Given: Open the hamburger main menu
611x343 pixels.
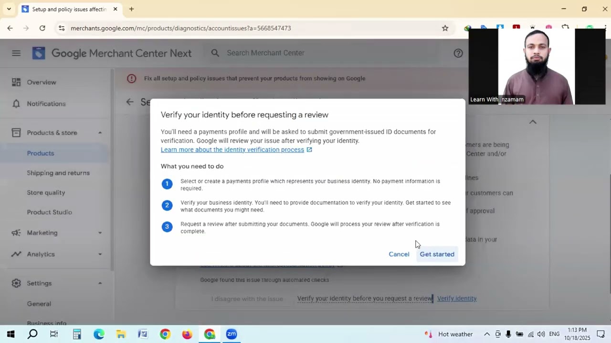Looking at the screenshot, I should (x=16, y=53).
